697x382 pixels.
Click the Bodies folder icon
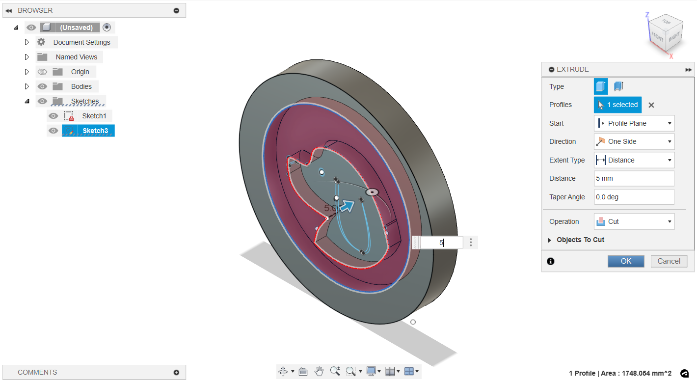pyautogui.click(x=58, y=86)
